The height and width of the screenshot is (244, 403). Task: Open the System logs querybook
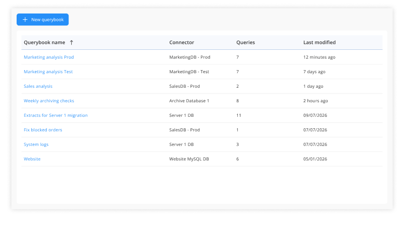[36, 144]
